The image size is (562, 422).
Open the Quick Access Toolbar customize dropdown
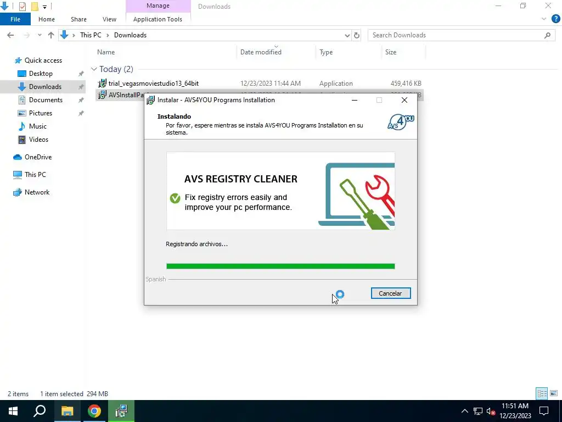(44, 7)
